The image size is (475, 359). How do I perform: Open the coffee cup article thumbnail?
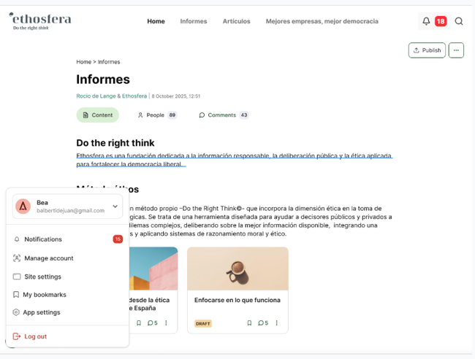pyautogui.click(x=237, y=269)
